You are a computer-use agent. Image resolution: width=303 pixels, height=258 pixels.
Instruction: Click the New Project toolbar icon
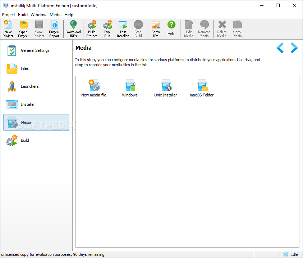click(8, 29)
